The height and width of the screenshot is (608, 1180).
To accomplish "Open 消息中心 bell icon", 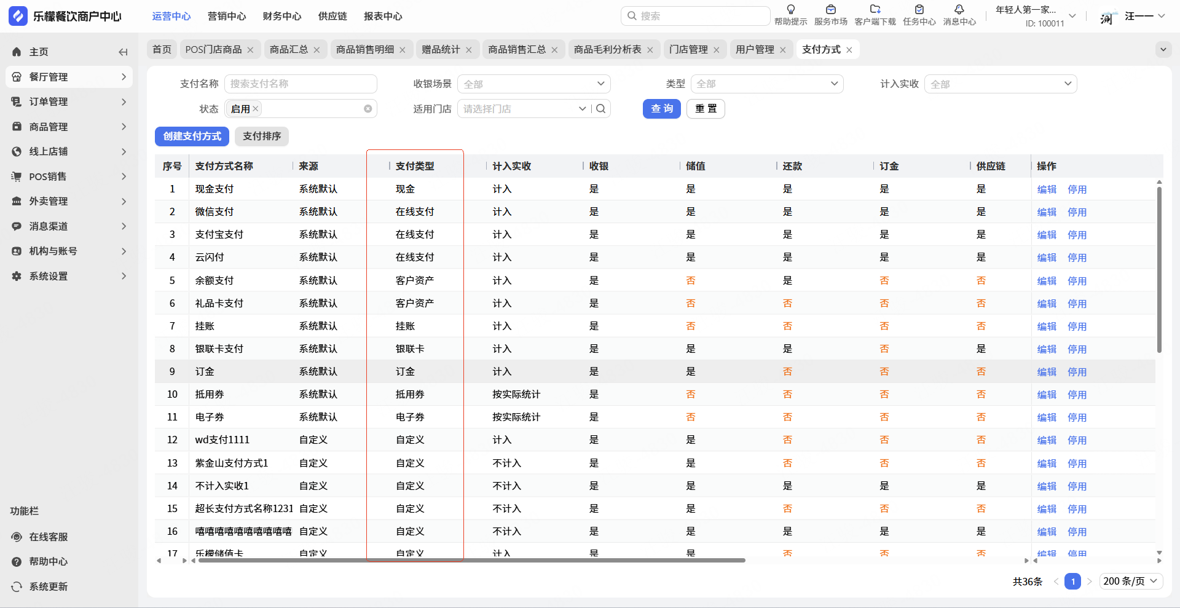I will point(959,10).
